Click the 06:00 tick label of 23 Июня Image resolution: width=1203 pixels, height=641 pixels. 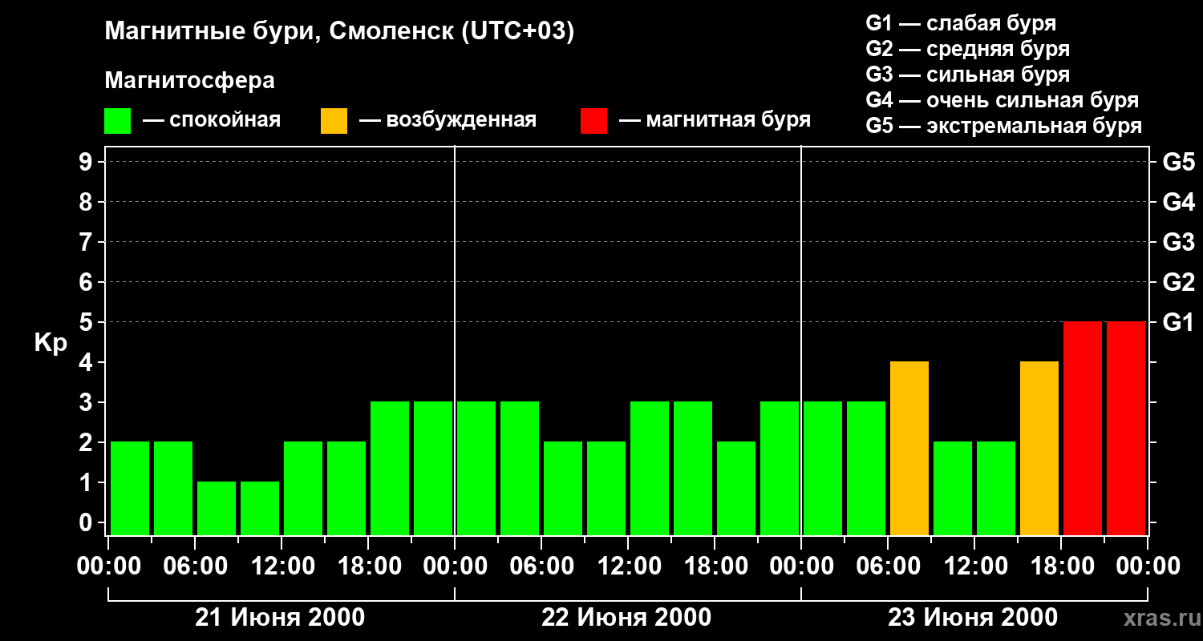pyautogui.click(x=888, y=566)
